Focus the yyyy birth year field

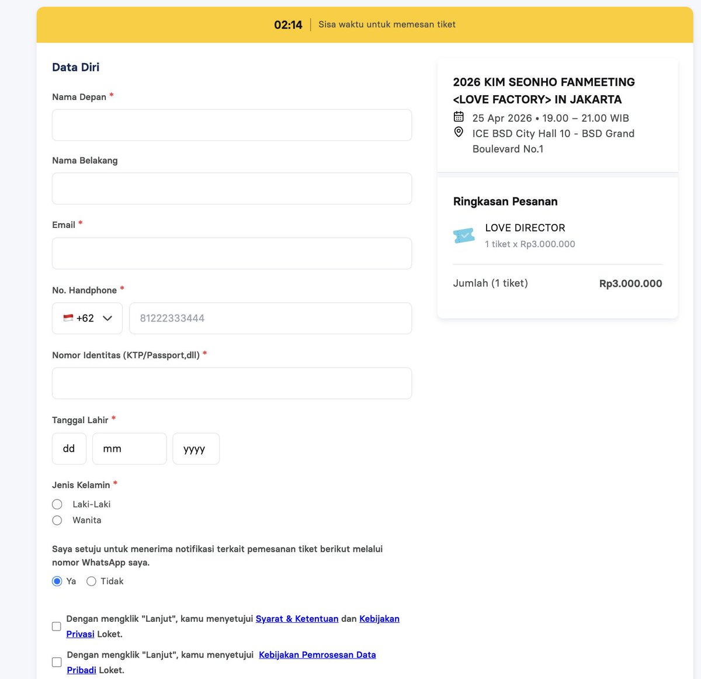(196, 449)
